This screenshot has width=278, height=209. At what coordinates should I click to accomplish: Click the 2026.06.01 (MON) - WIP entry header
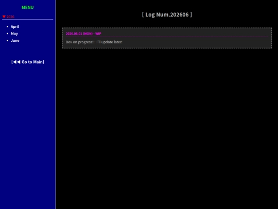point(83,34)
